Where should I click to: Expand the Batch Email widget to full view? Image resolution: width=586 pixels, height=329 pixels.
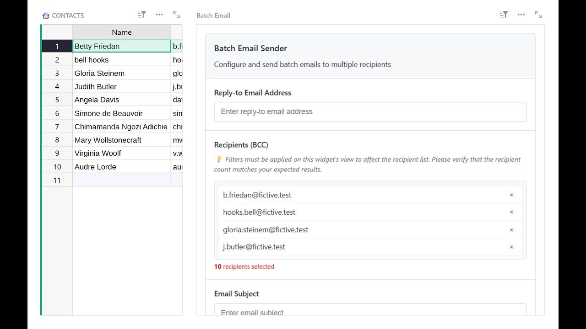click(x=538, y=15)
